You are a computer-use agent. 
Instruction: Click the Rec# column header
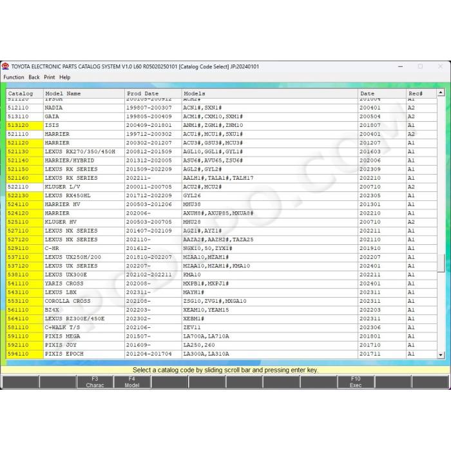point(421,93)
